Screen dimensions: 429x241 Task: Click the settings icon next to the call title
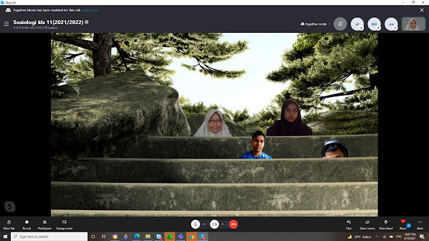(x=86, y=22)
